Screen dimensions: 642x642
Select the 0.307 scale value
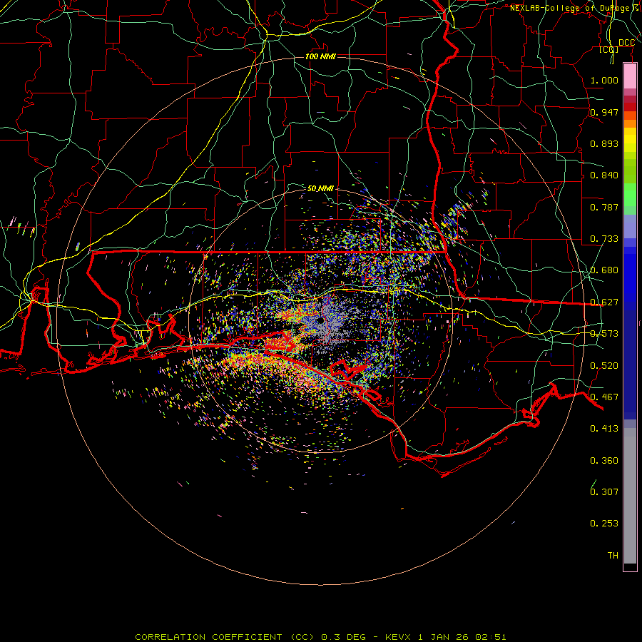point(604,491)
